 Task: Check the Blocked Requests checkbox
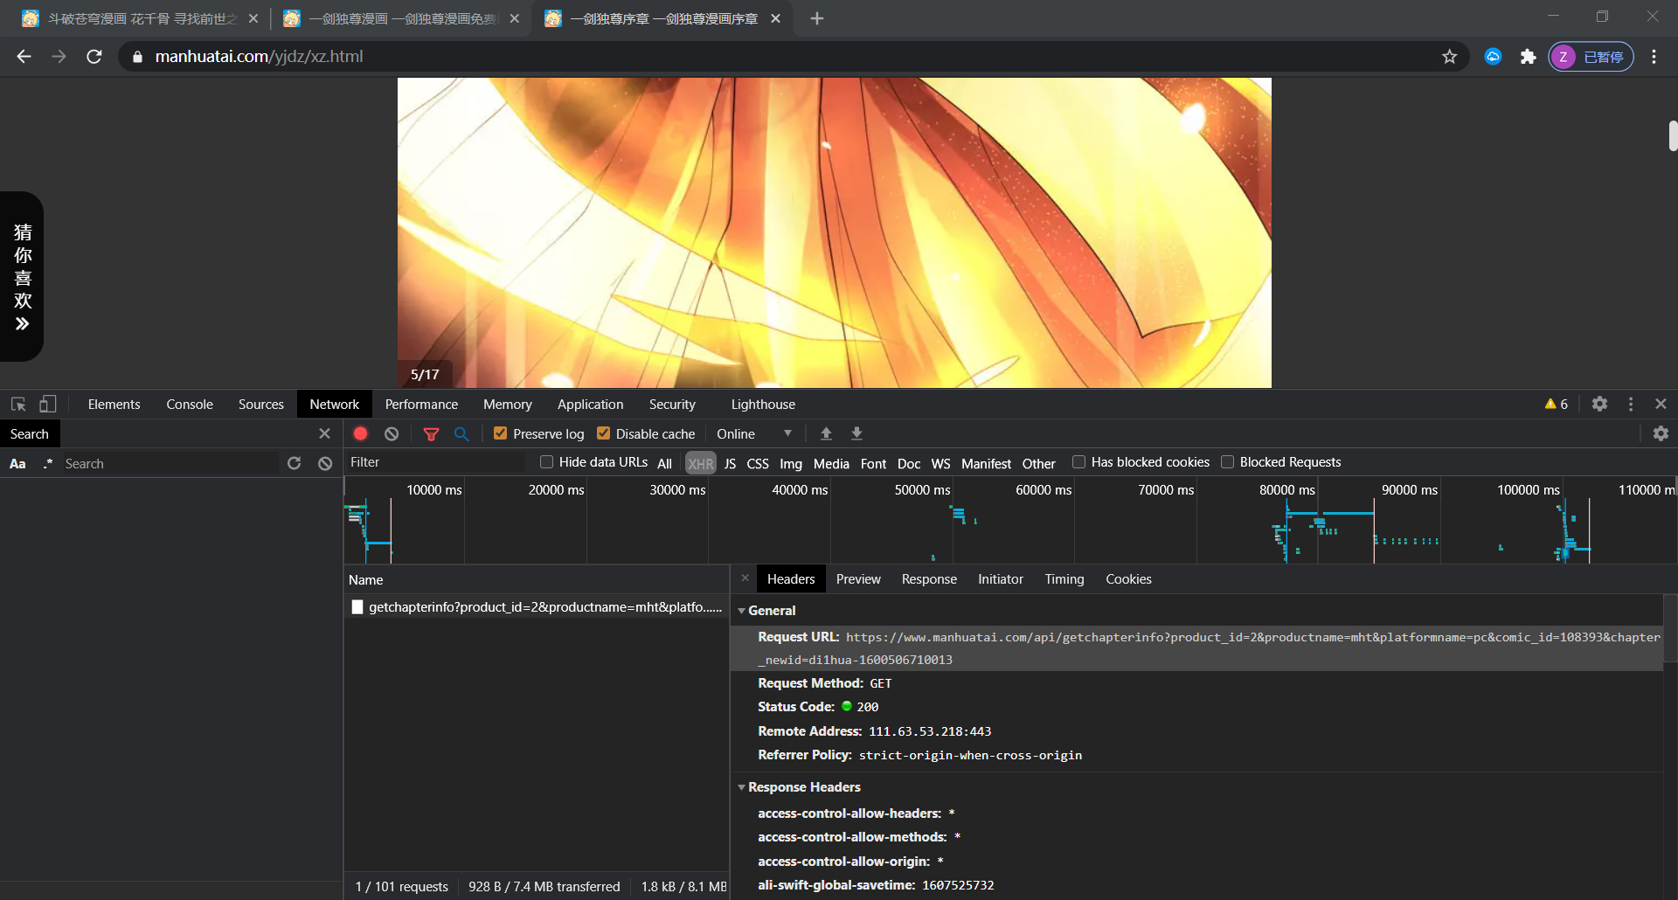pos(1227,462)
